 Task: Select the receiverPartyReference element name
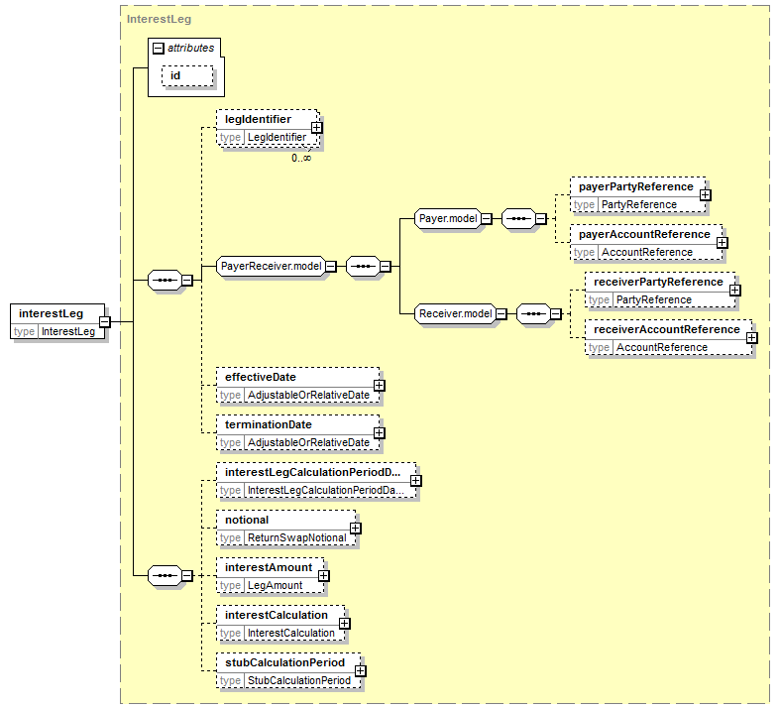[x=659, y=282]
